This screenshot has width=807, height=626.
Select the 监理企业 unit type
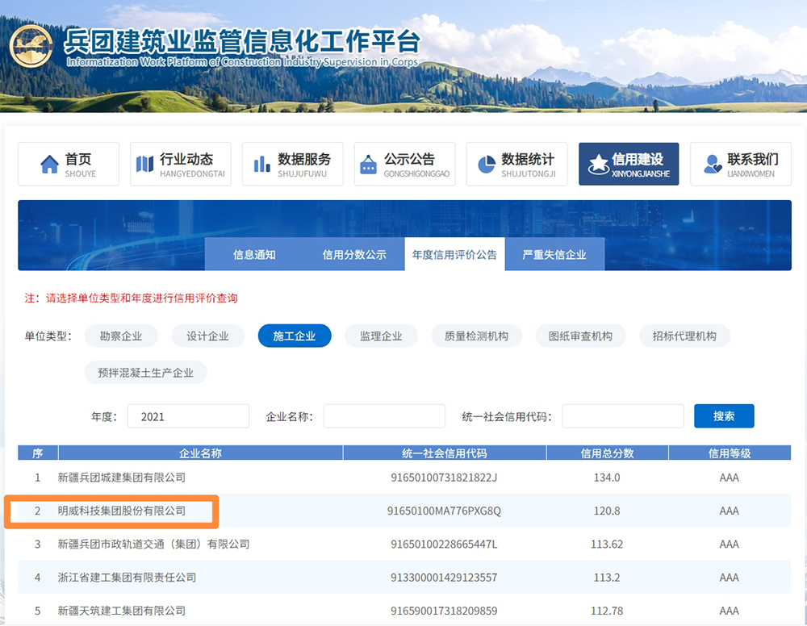381,336
